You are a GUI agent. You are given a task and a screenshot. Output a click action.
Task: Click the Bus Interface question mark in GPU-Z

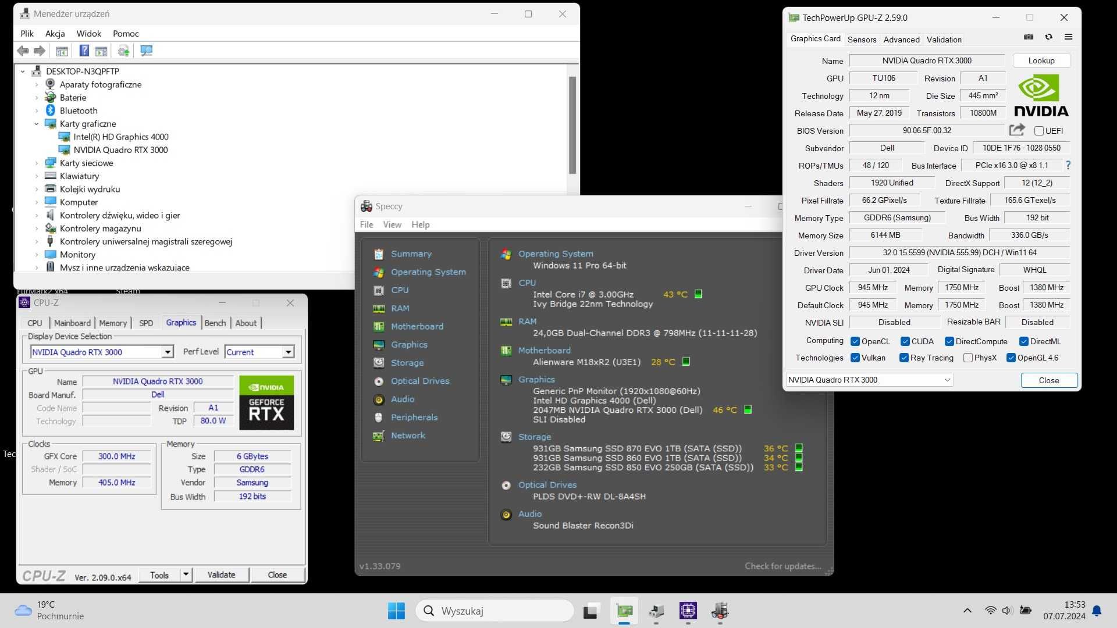click(x=1068, y=166)
